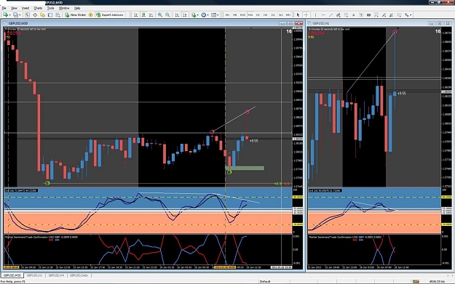The height and width of the screenshot is (284, 455).
Task: Select the Horizontal Line drawing tool
Action: pyautogui.click(x=323, y=15)
